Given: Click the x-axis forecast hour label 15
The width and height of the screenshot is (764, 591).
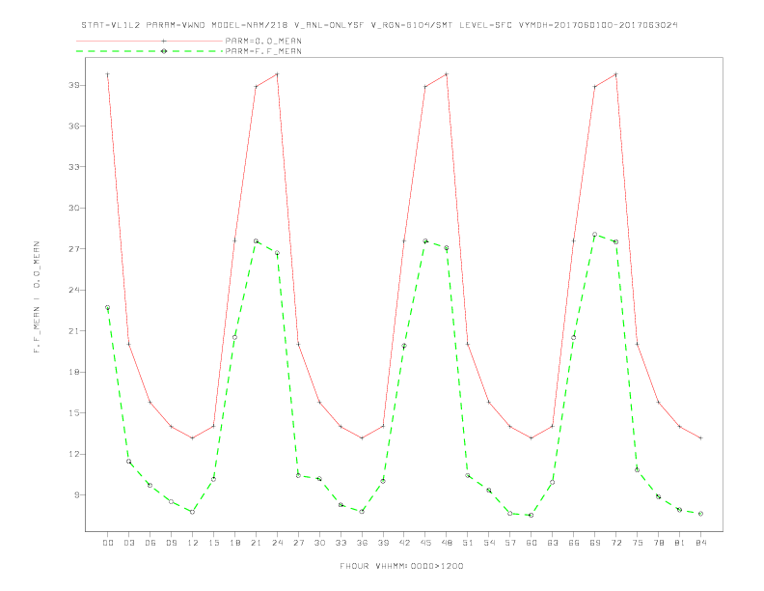Looking at the screenshot, I should (x=213, y=543).
